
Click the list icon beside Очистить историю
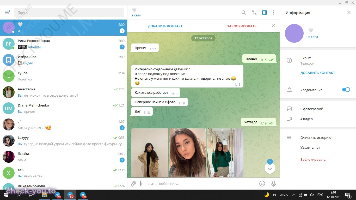point(289,137)
